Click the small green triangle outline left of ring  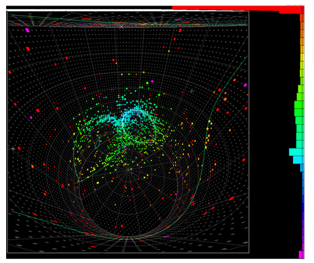point(98,142)
